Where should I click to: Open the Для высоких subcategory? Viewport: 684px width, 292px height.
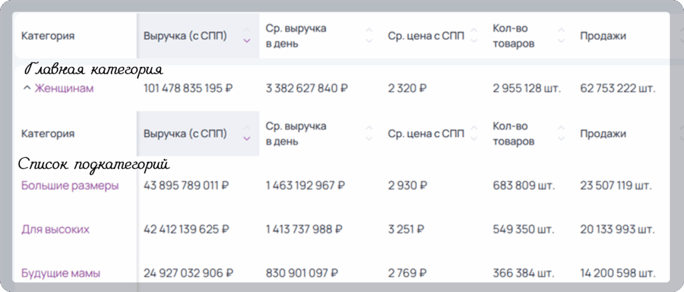55,229
